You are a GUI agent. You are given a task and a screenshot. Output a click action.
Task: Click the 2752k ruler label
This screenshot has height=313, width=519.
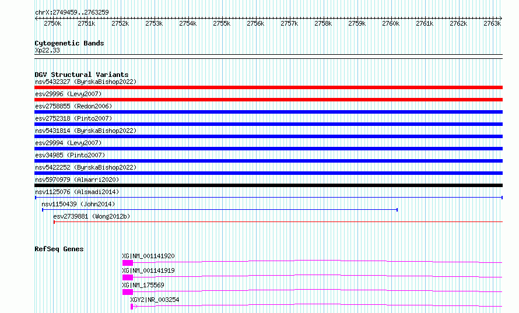(120, 23)
